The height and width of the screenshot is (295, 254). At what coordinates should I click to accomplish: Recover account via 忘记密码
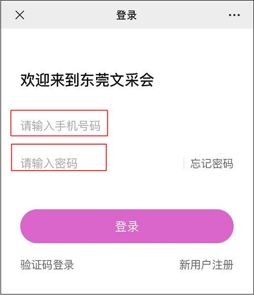tap(212, 164)
